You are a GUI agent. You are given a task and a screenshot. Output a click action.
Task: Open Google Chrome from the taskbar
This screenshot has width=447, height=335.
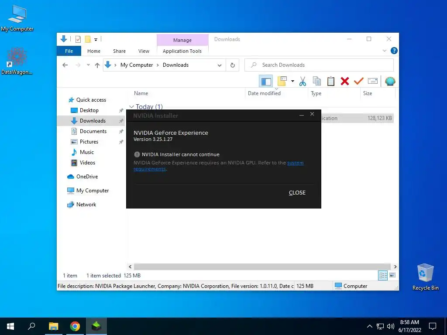75,326
